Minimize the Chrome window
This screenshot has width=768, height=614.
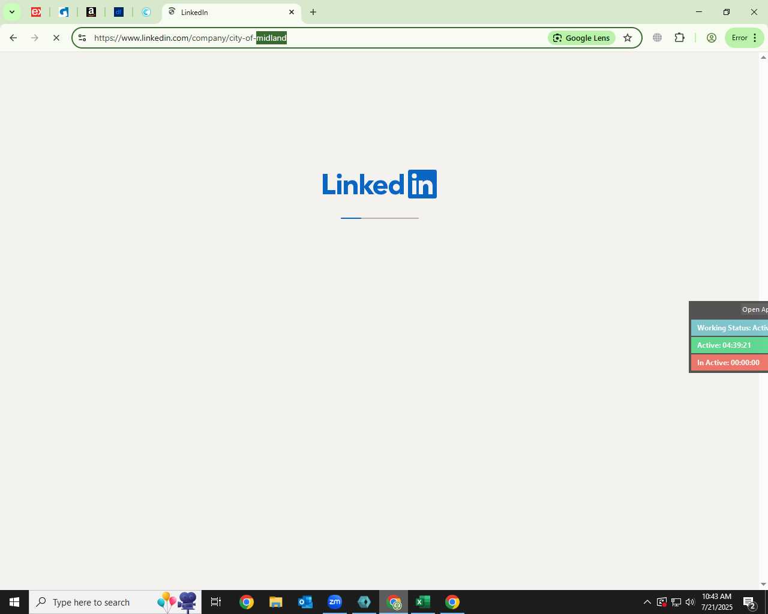[x=698, y=12]
